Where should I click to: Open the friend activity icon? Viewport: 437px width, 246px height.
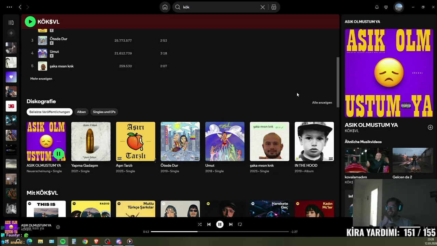pos(386,7)
